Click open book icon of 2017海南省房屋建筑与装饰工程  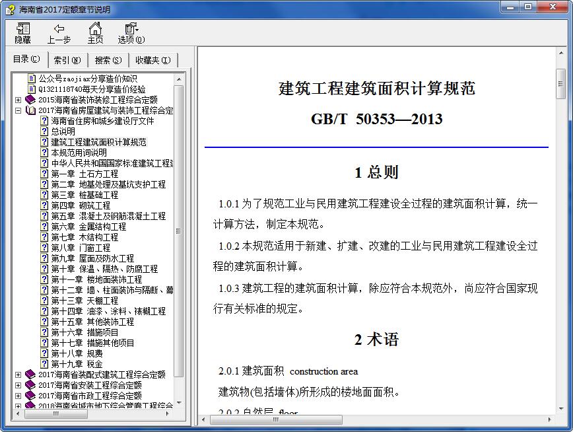pyautogui.click(x=30, y=110)
